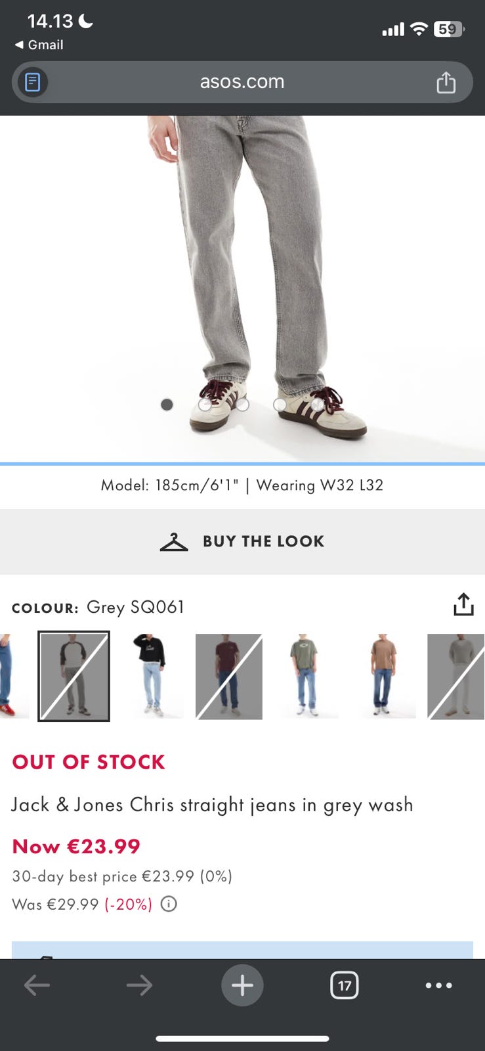This screenshot has height=1051, width=485.
Task: Choose the selected grey jeans colour swatch
Action: coord(74,676)
